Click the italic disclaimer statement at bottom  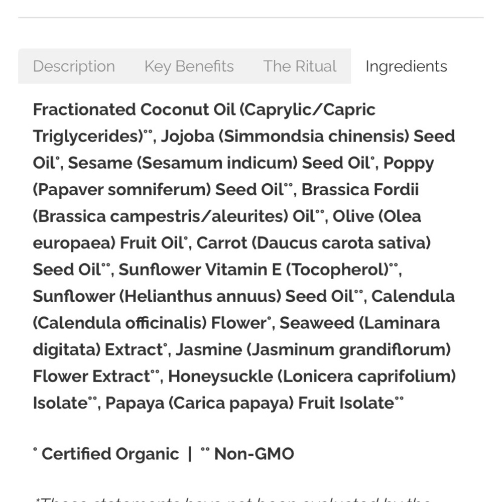[x=233, y=499]
